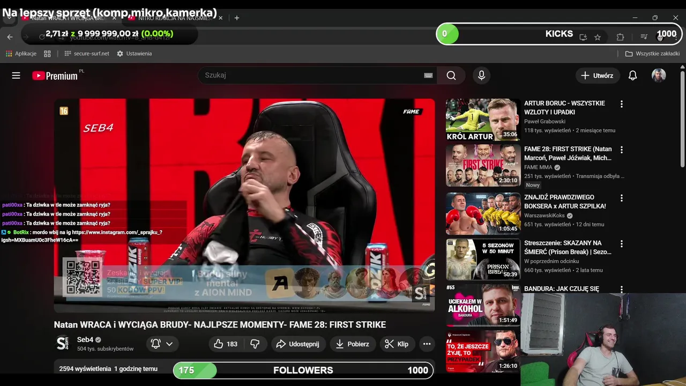Screen dimensions: 686x386
Task: Bookmark this page with star icon
Action: (x=598, y=37)
